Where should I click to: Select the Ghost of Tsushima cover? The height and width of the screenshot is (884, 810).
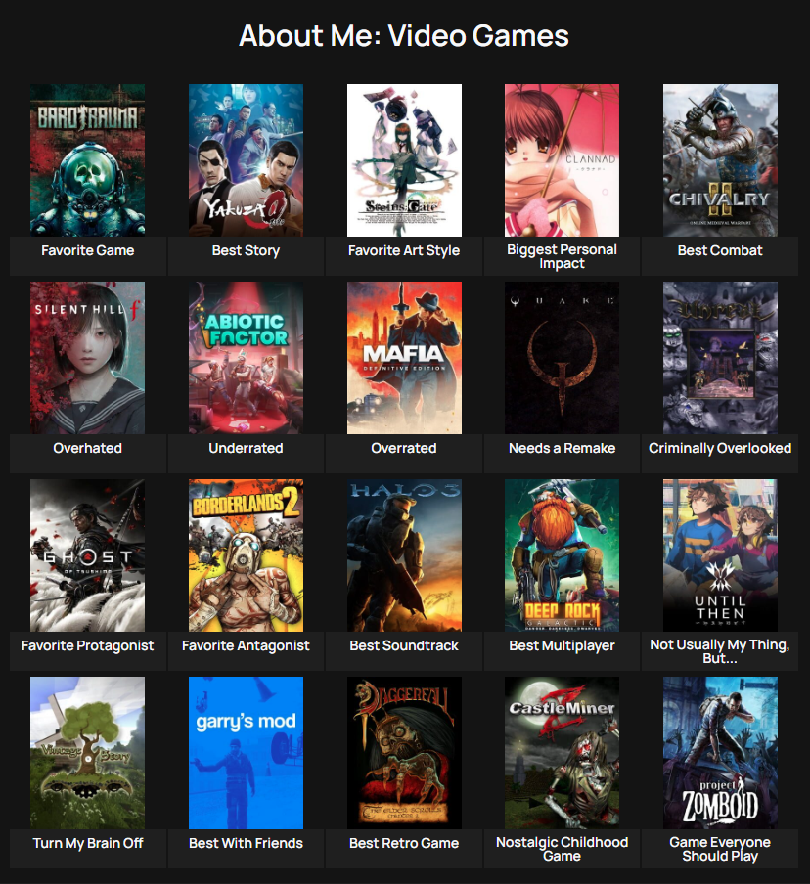[x=87, y=555]
